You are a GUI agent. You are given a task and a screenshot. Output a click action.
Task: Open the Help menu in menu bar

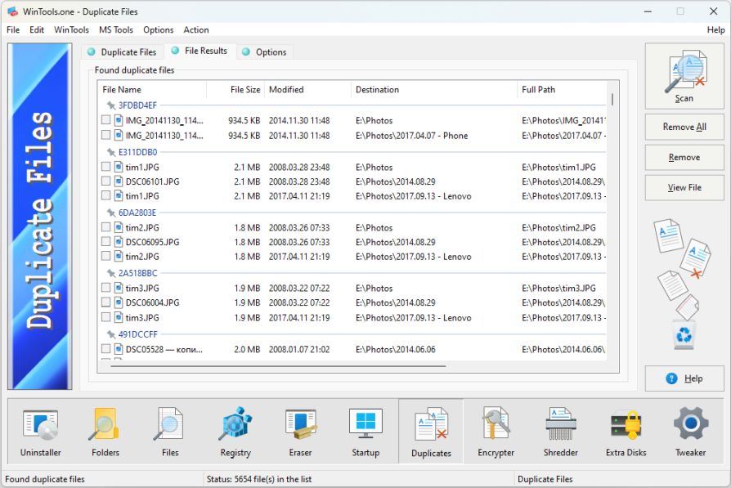pyautogui.click(x=715, y=29)
